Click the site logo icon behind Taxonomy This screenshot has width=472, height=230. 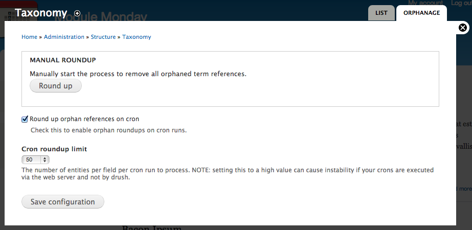[x=18, y=19]
